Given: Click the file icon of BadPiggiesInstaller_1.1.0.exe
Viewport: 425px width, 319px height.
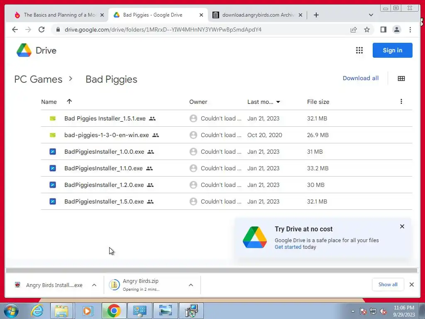Looking at the screenshot, I should click(x=53, y=168).
